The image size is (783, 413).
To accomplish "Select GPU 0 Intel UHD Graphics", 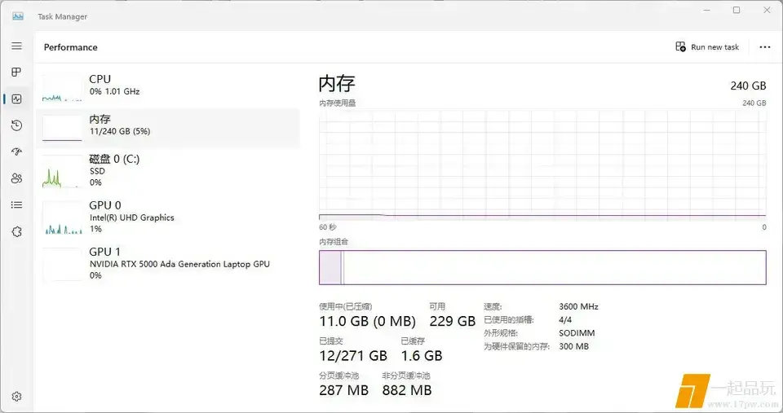I will 169,217.
